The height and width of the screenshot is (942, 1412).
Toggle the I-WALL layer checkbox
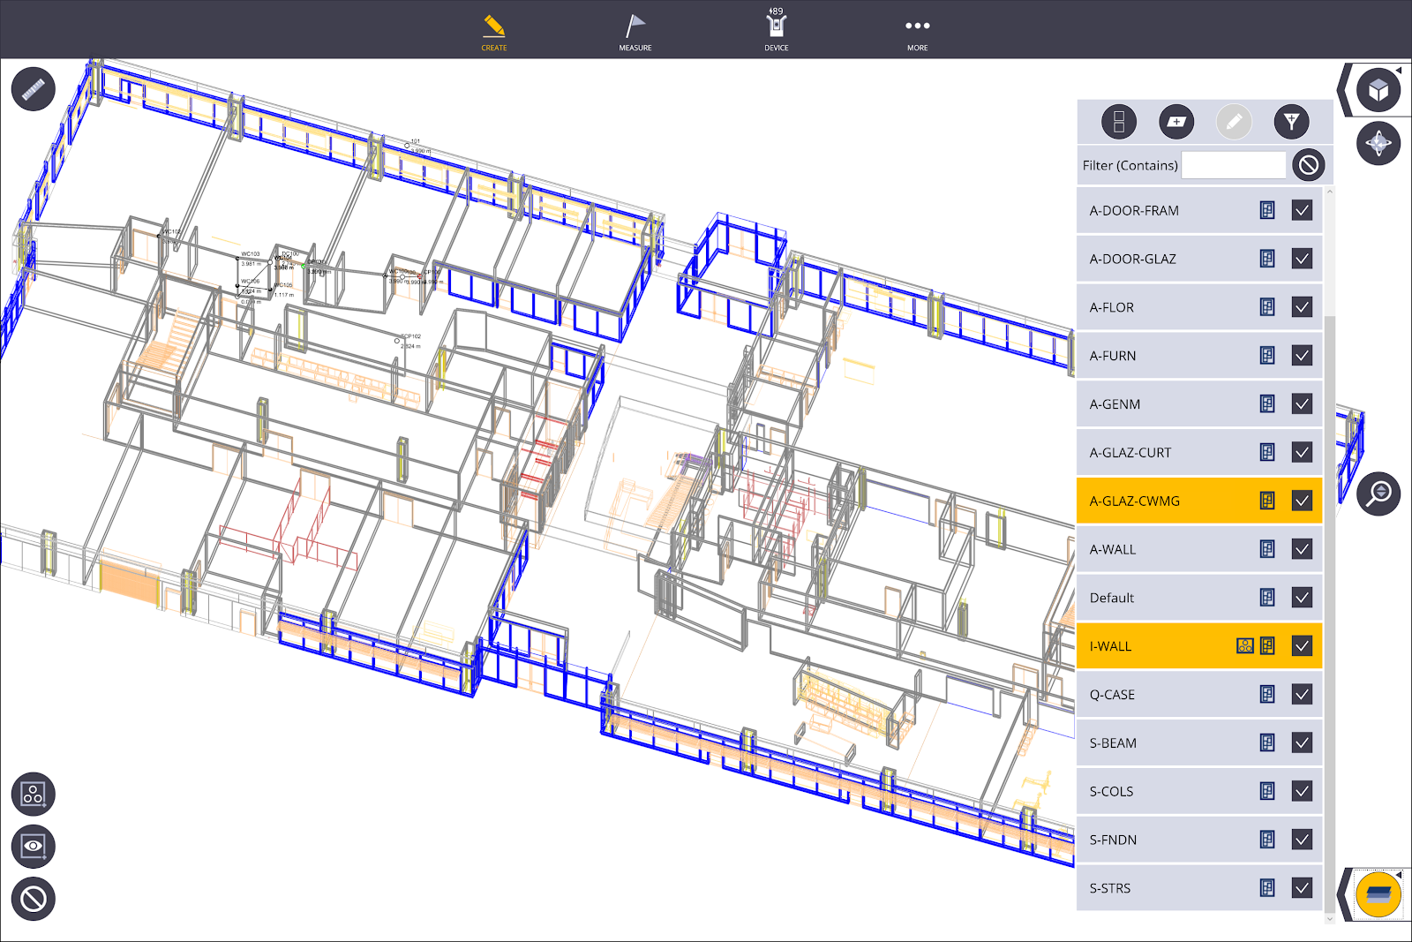pos(1302,646)
